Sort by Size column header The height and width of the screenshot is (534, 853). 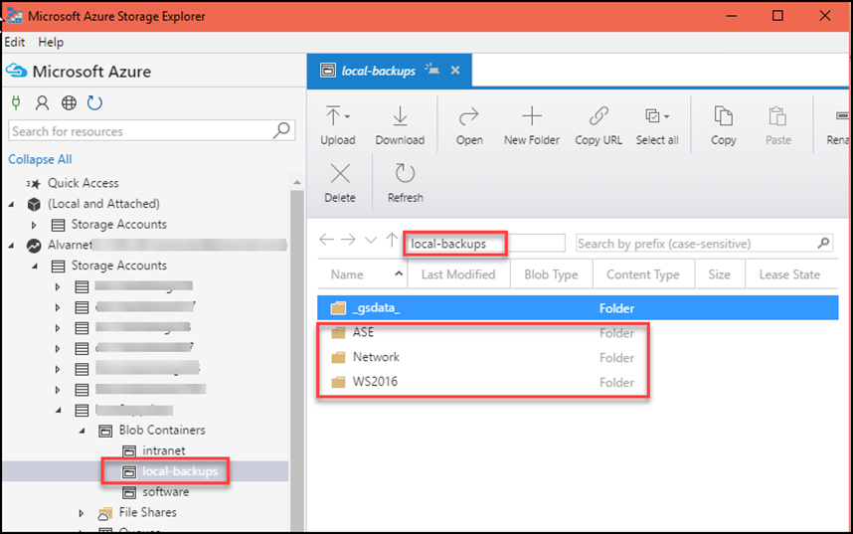pyautogui.click(x=719, y=274)
